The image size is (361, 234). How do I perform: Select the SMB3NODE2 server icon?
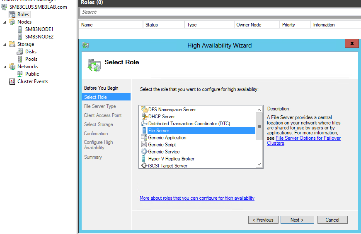point(20,36)
